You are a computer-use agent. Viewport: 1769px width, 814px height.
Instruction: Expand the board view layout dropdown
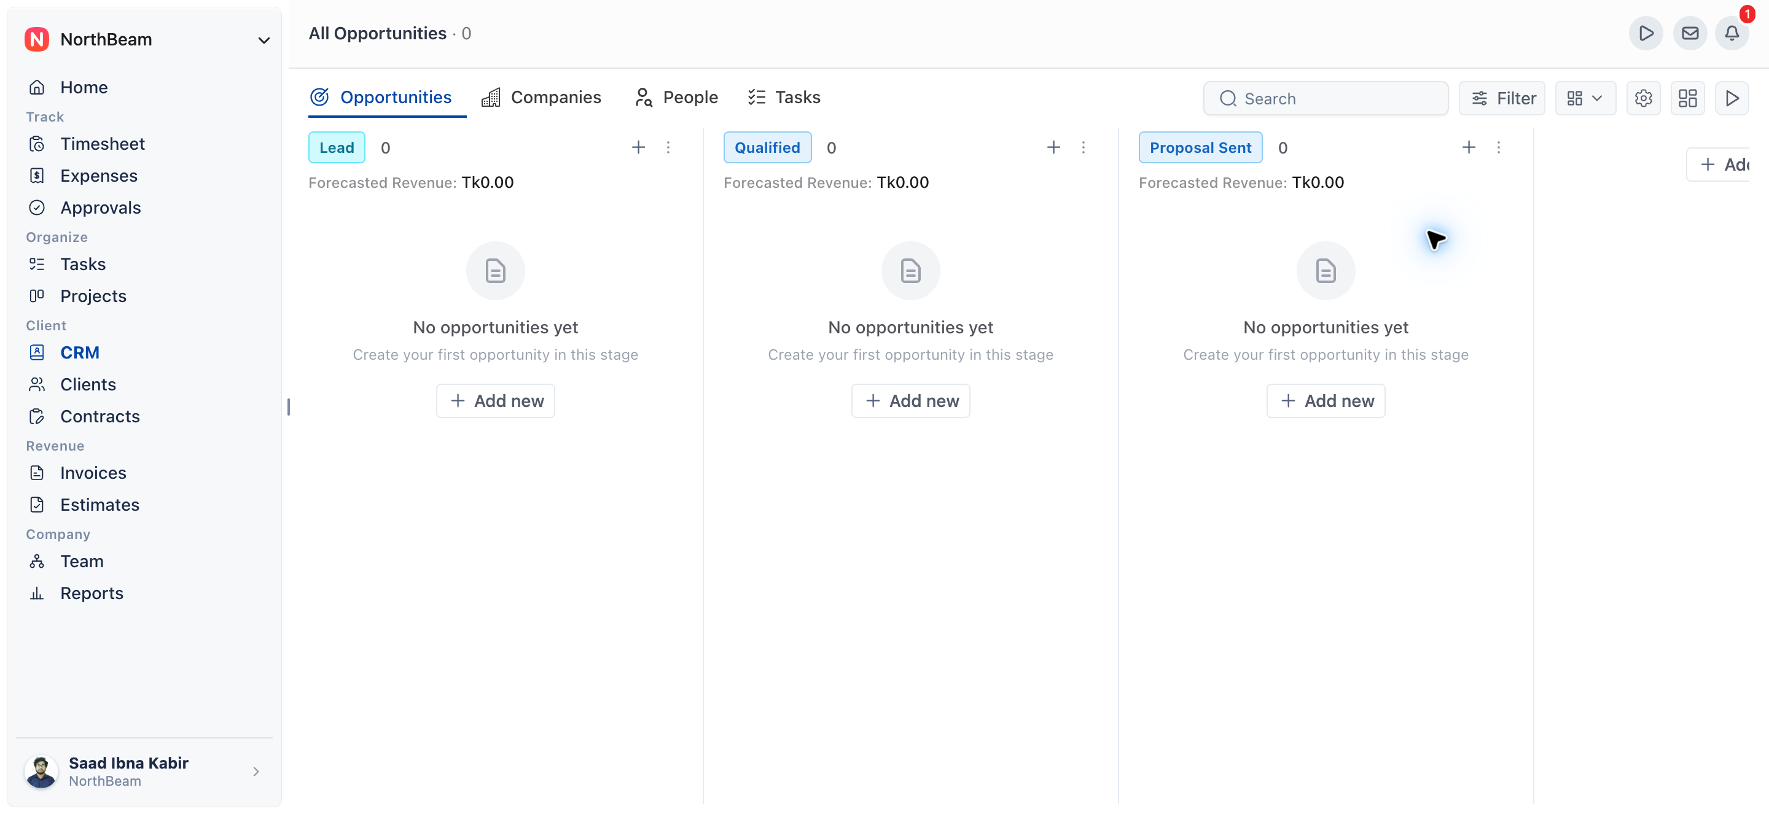[1585, 98]
